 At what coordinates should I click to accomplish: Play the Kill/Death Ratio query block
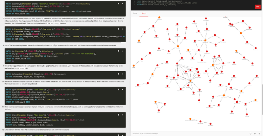[x=123, y=29]
